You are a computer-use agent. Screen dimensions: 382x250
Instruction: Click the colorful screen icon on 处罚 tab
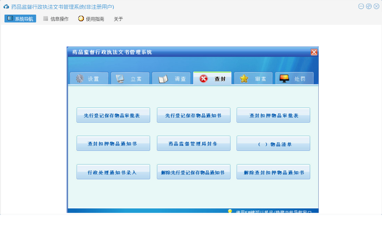coord(284,79)
